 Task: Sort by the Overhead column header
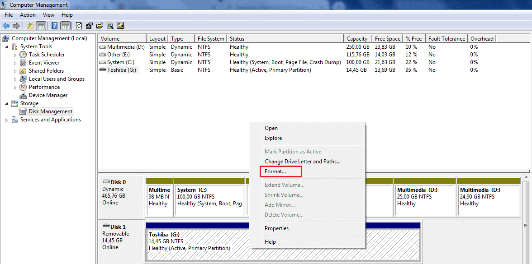point(482,39)
